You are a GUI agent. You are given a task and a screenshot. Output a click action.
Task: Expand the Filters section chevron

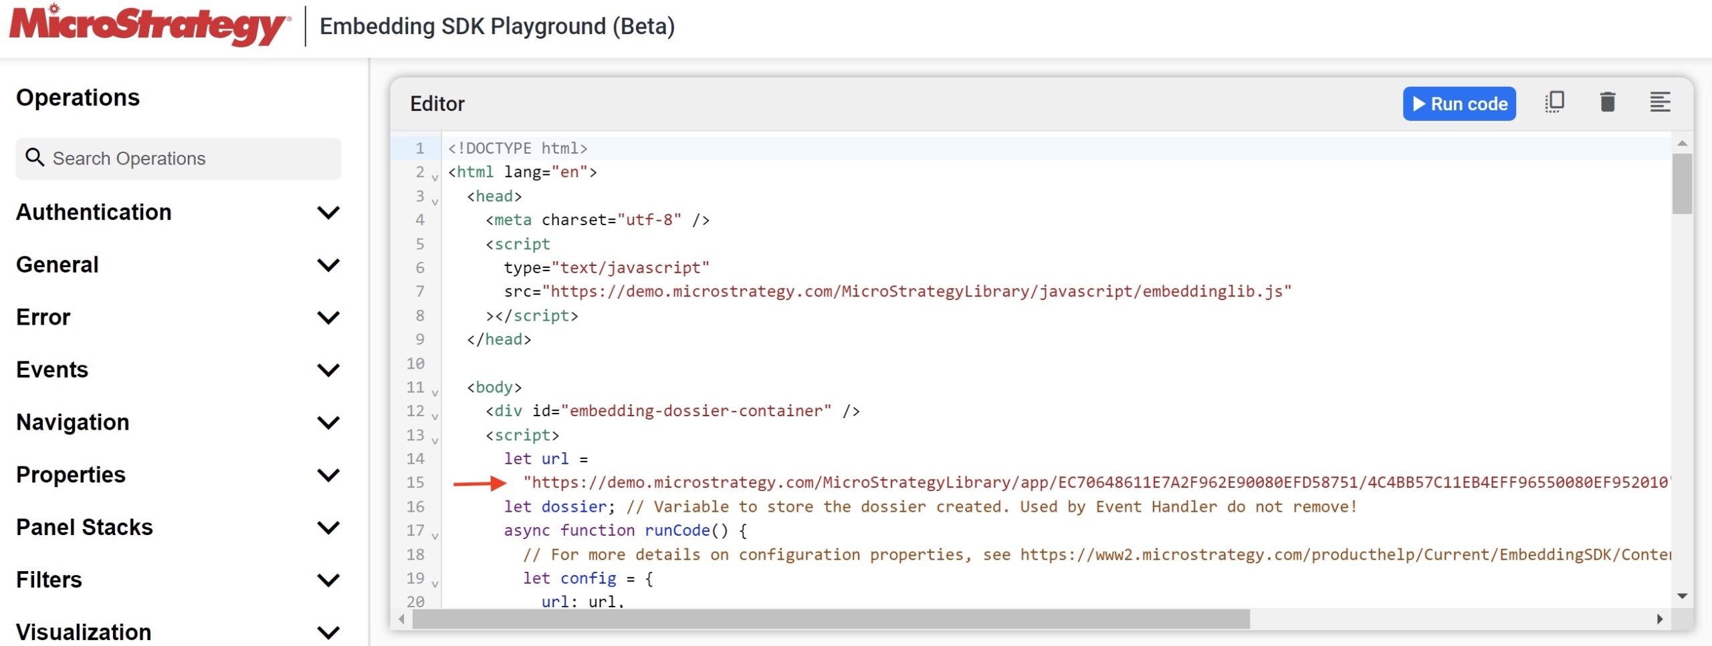click(x=328, y=580)
